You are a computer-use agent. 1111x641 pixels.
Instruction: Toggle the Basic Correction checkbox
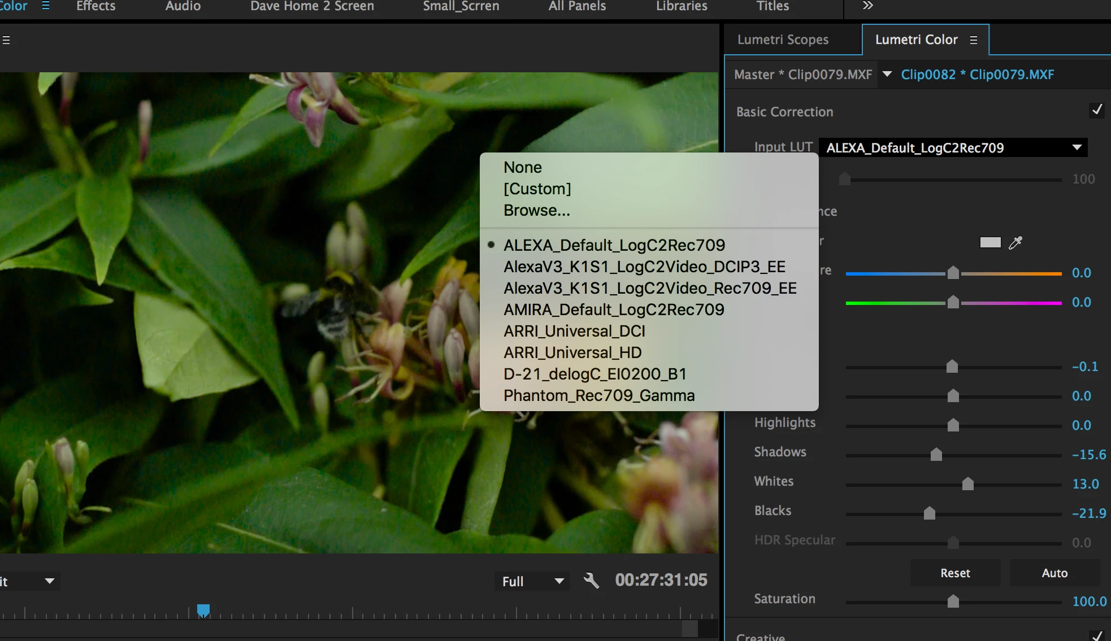[1096, 110]
